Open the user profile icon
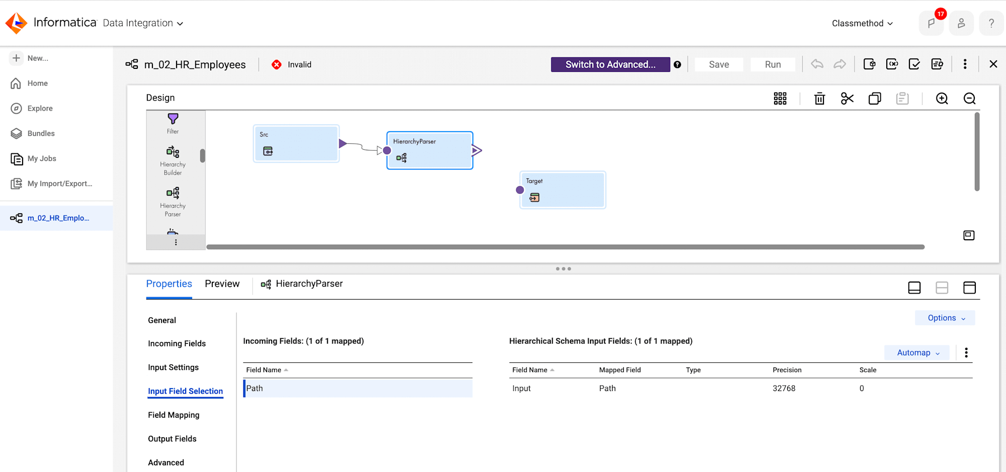 961,23
